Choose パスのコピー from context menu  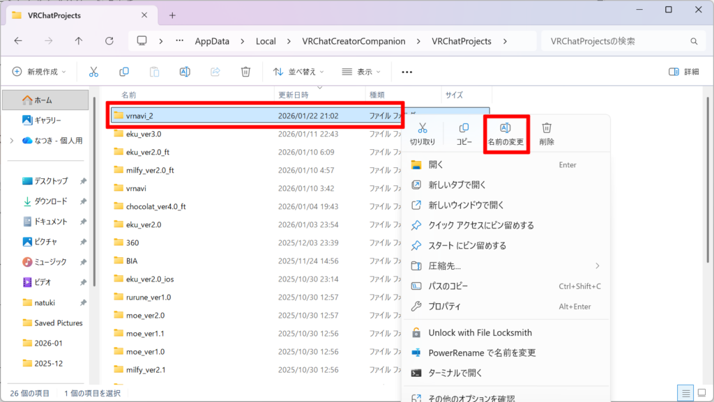[448, 286]
